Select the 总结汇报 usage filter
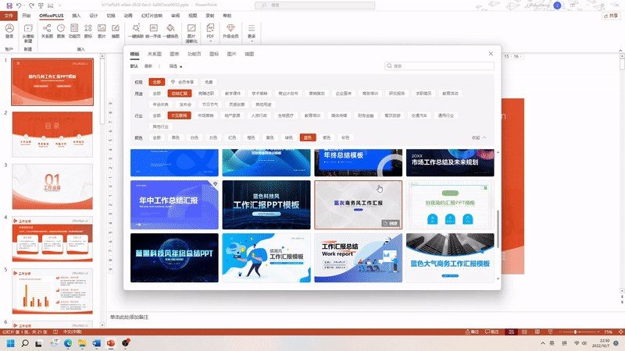The image size is (625, 351). (180, 94)
